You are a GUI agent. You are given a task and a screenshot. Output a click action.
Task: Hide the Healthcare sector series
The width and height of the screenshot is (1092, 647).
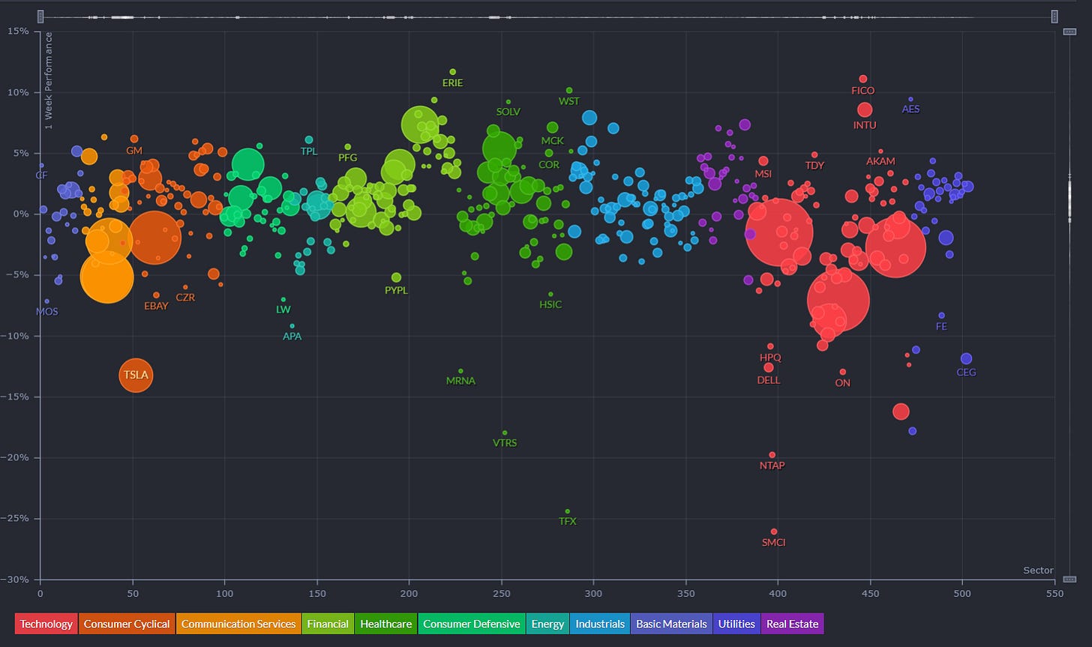(x=385, y=624)
